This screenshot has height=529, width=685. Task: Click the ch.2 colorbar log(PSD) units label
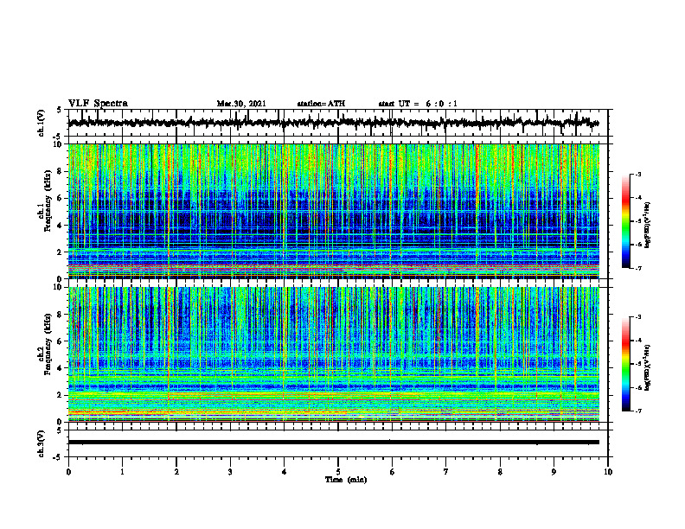(x=648, y=368)
